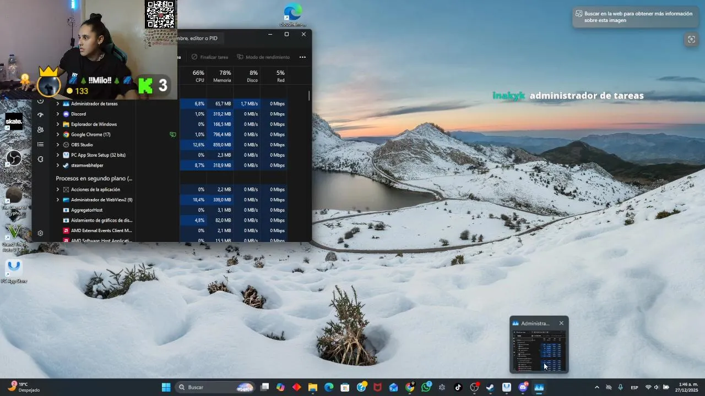705x396 pixels.
Task: Open Microsoft Store from the taskbar
Action: point(345,387)
